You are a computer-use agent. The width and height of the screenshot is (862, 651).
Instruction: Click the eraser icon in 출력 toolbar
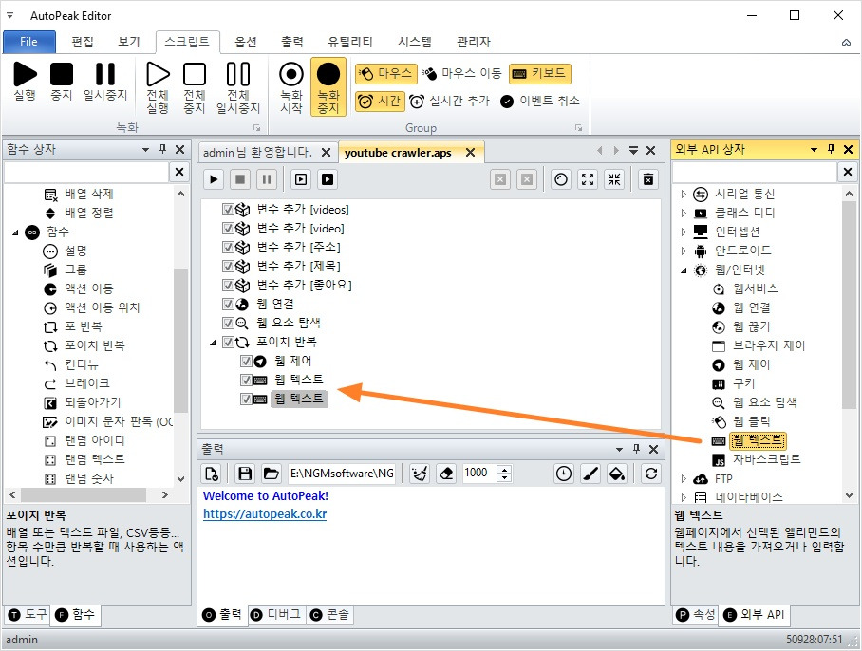pyautogui.click(x=446, y=473)
